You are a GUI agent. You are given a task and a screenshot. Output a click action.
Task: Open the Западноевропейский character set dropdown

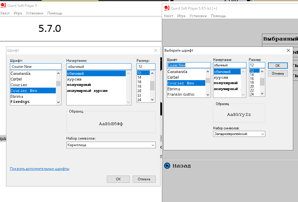coord(263,134)
